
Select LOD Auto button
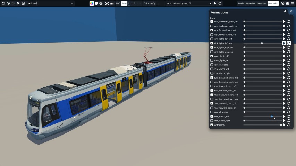point(124,3)
